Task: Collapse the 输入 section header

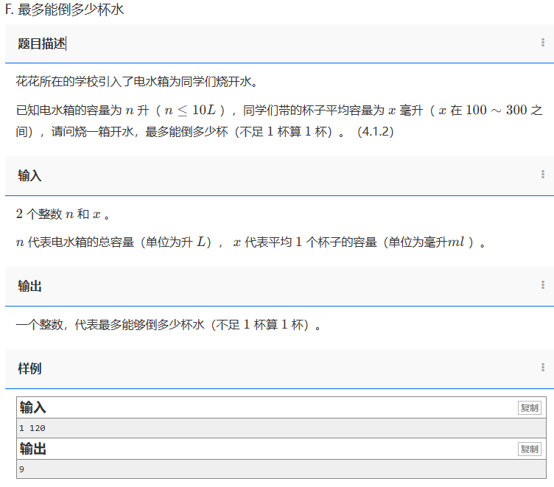Action: coord(29,175)
